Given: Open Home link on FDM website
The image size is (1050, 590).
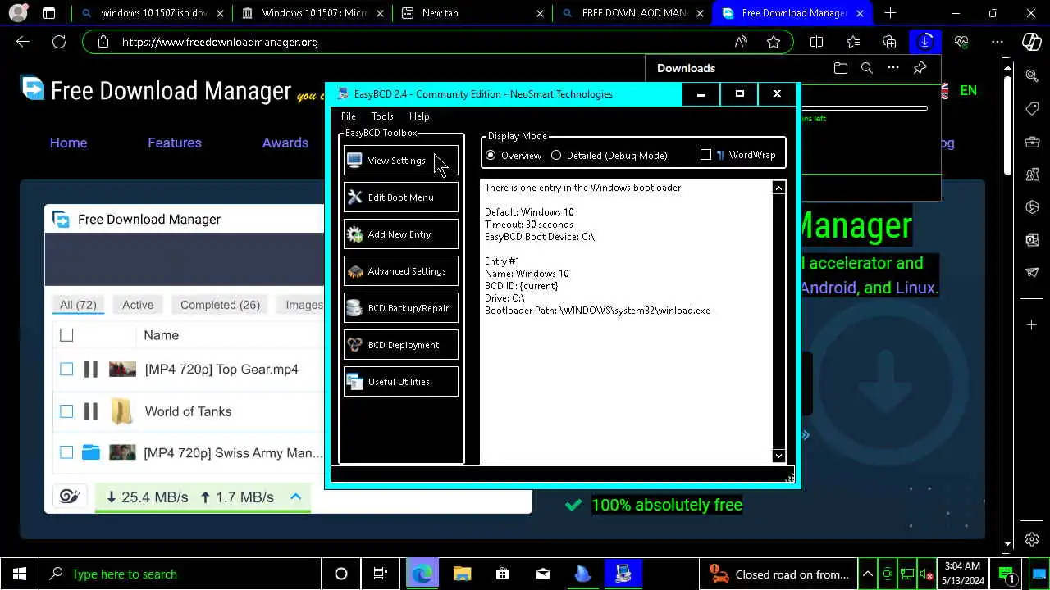Looking at the screenshot, I should (68, 143).
